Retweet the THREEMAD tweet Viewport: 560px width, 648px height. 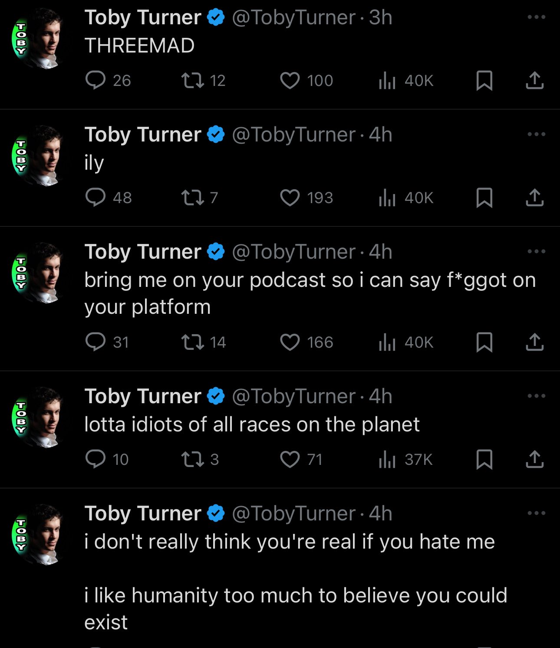(192, 80)
